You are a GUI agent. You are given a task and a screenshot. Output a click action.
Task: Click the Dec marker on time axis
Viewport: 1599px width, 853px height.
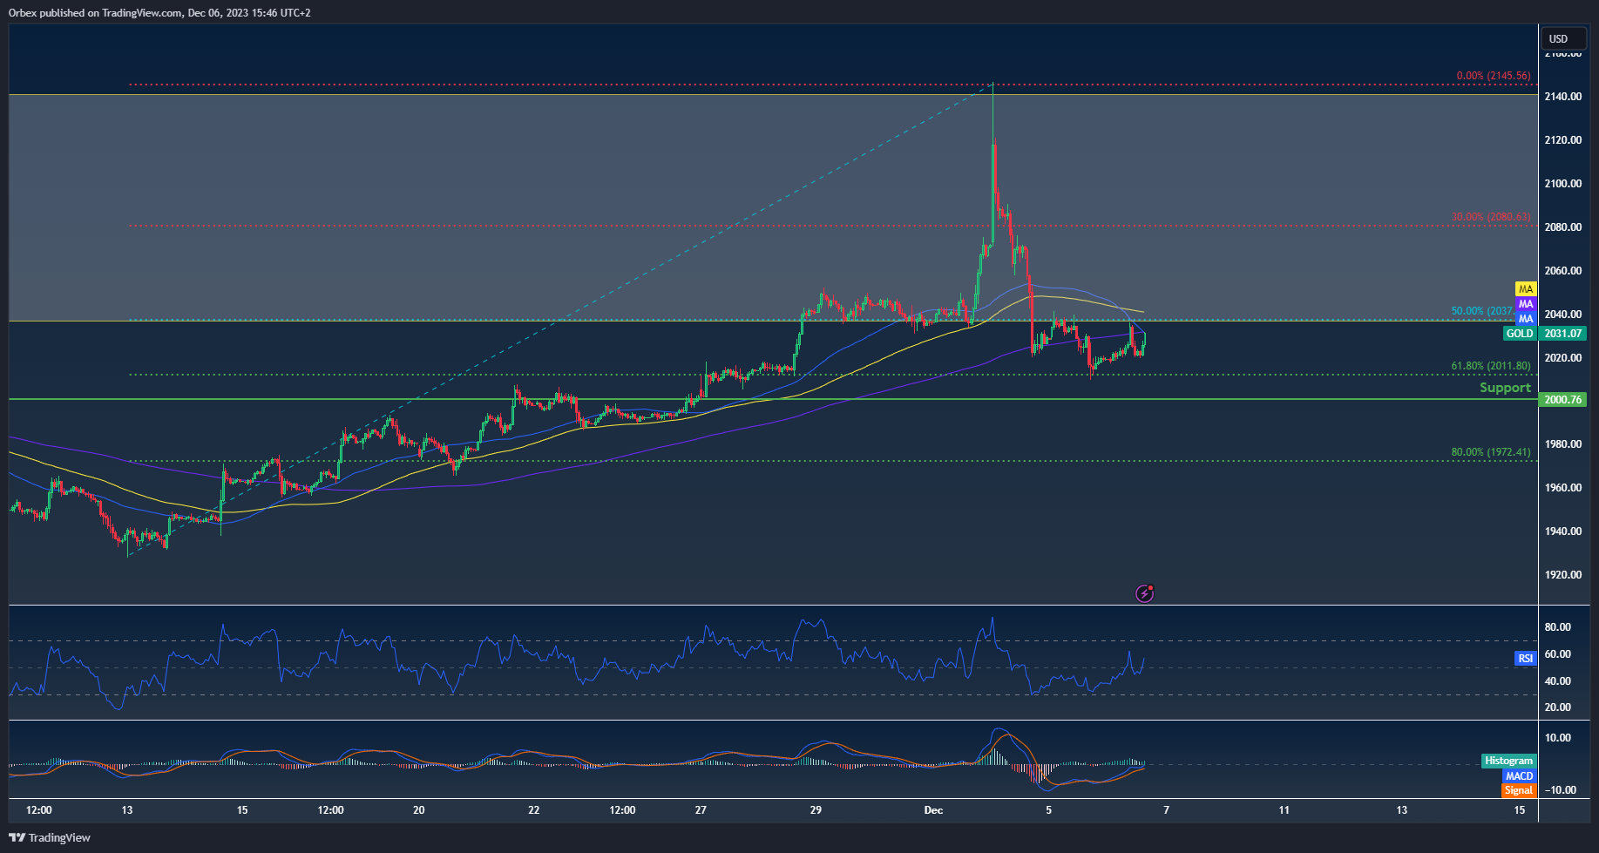tap(933, 810)
